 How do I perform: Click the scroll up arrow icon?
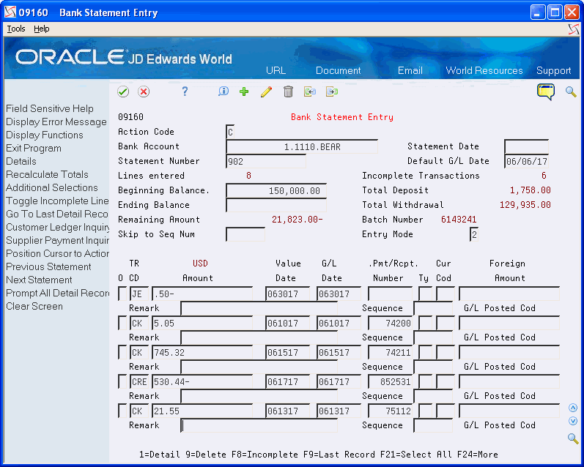coord(573,408)
